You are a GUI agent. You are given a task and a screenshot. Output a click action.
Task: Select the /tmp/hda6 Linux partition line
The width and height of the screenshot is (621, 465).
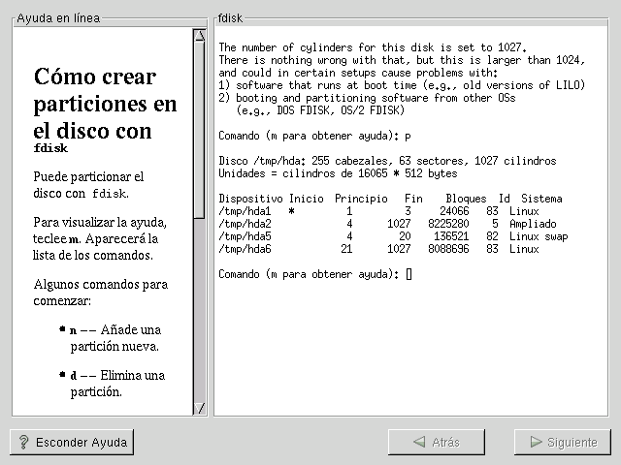(x=378, y=249)
